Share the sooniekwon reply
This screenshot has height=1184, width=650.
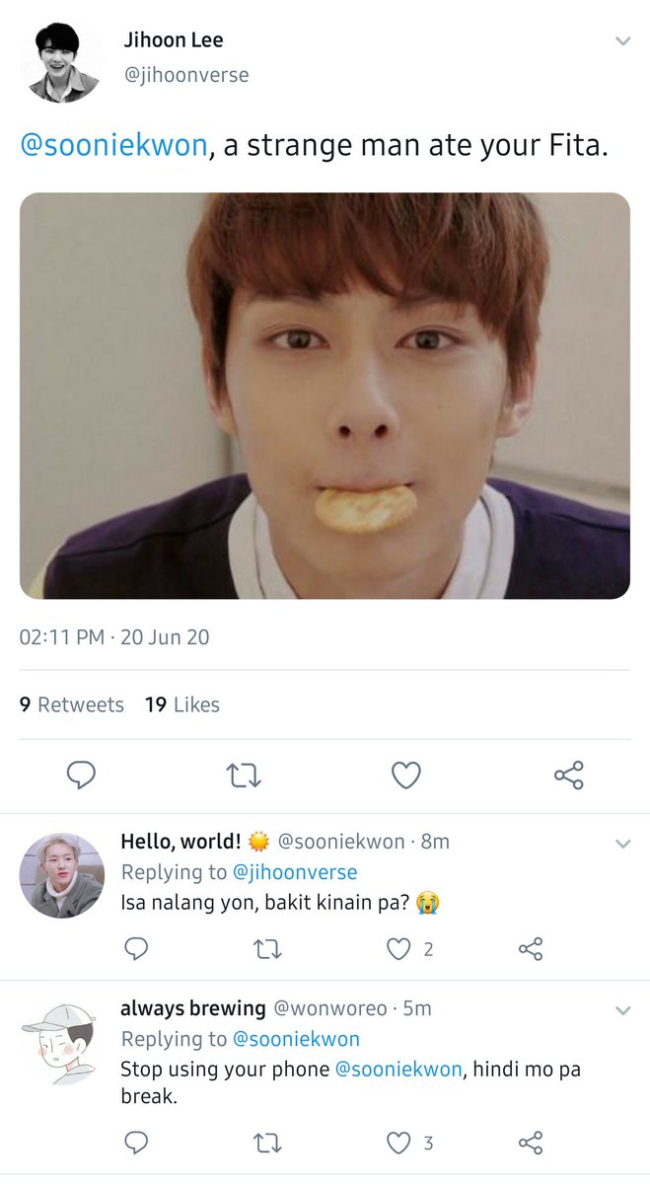(531, 949)
